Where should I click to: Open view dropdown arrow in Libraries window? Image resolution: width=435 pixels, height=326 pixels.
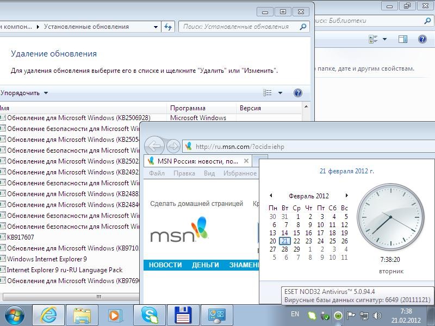(x=385, y=39)
